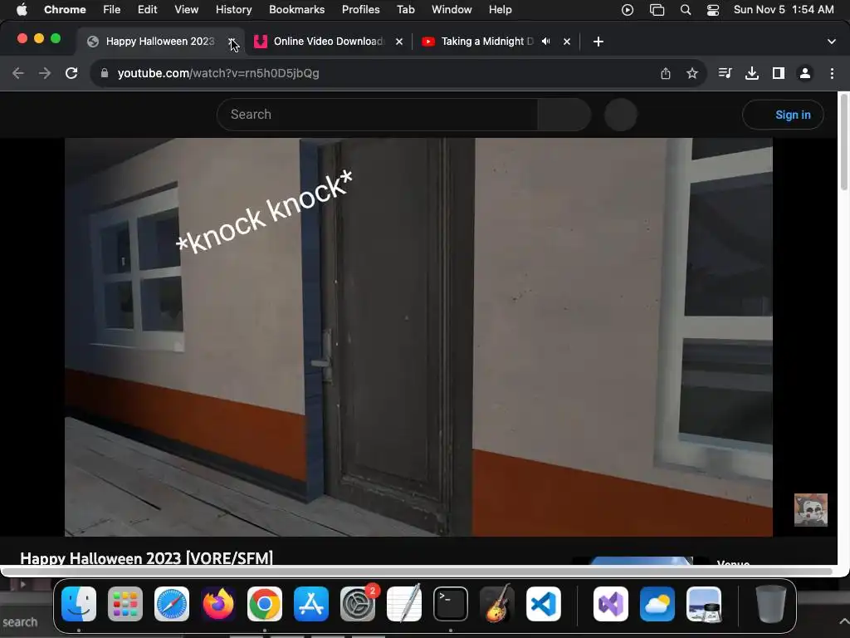Mute the Taking a Midnight tab audio
The image size is (850, 638).
(x=546, y=42)
